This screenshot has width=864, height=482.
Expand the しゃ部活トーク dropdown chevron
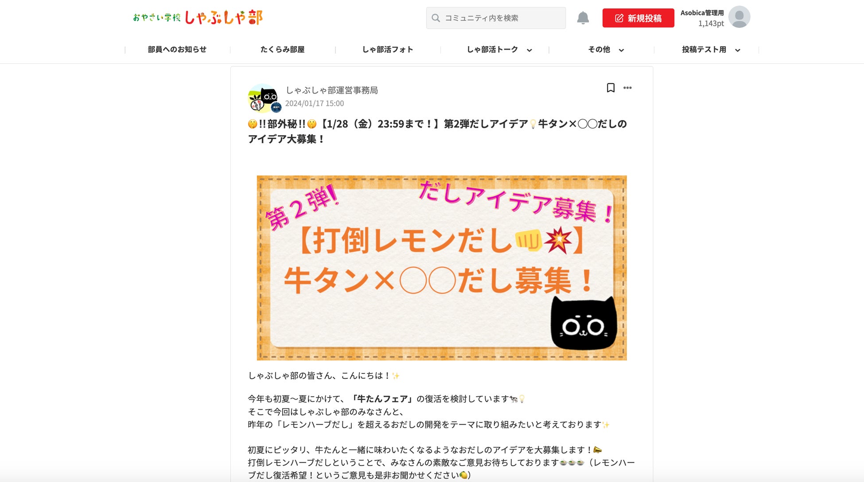point(529,50)
